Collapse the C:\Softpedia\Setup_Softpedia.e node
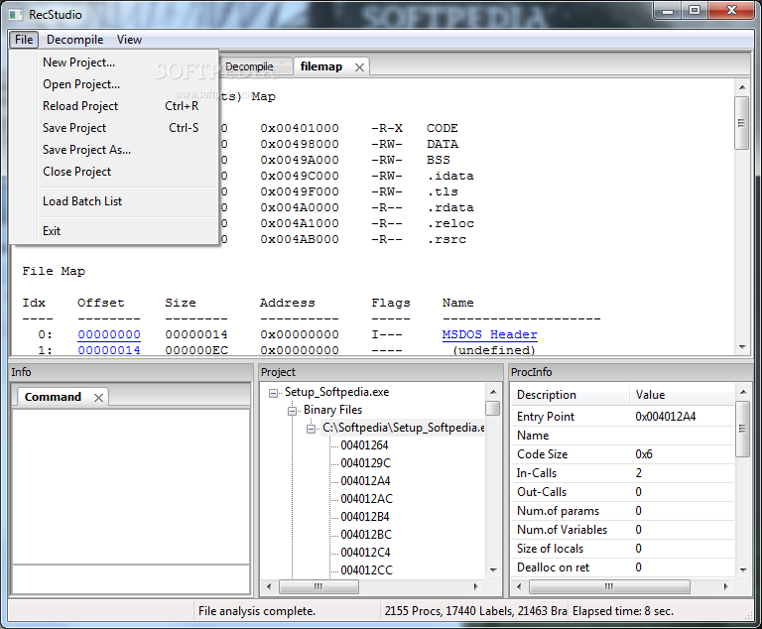Image resolution: width=762 pixels, height=629 pixels. click(x=311, y=429)
